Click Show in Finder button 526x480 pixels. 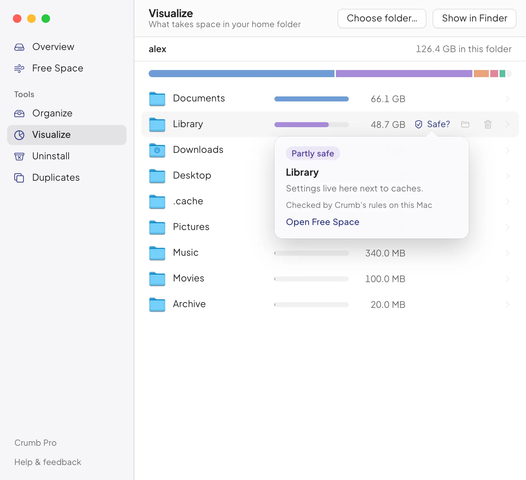[475, 19]
